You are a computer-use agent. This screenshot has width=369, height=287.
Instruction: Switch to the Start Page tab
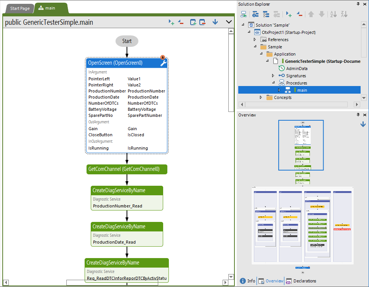(x=19, y=8)
